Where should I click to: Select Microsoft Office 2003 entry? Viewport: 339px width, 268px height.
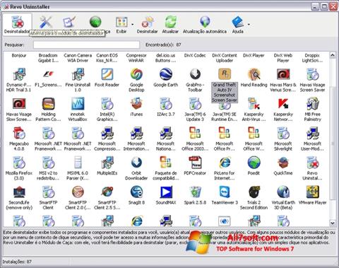(195, 139)
